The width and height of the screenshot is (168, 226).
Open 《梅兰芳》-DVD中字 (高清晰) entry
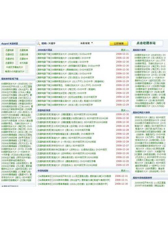click(66, 89)
